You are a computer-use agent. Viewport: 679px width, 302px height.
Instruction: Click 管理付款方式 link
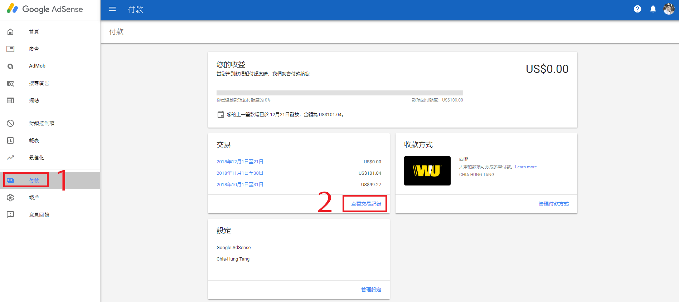pyautogui.click(x=554, y=204)
